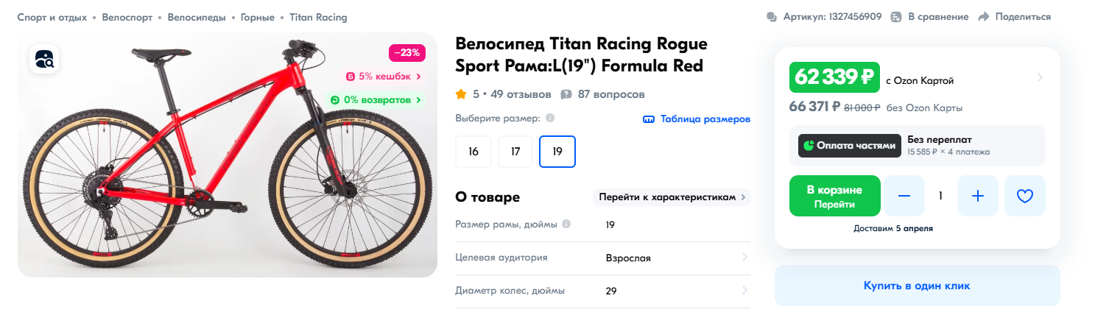Click the 'В сравнение' compare icon

896,17
